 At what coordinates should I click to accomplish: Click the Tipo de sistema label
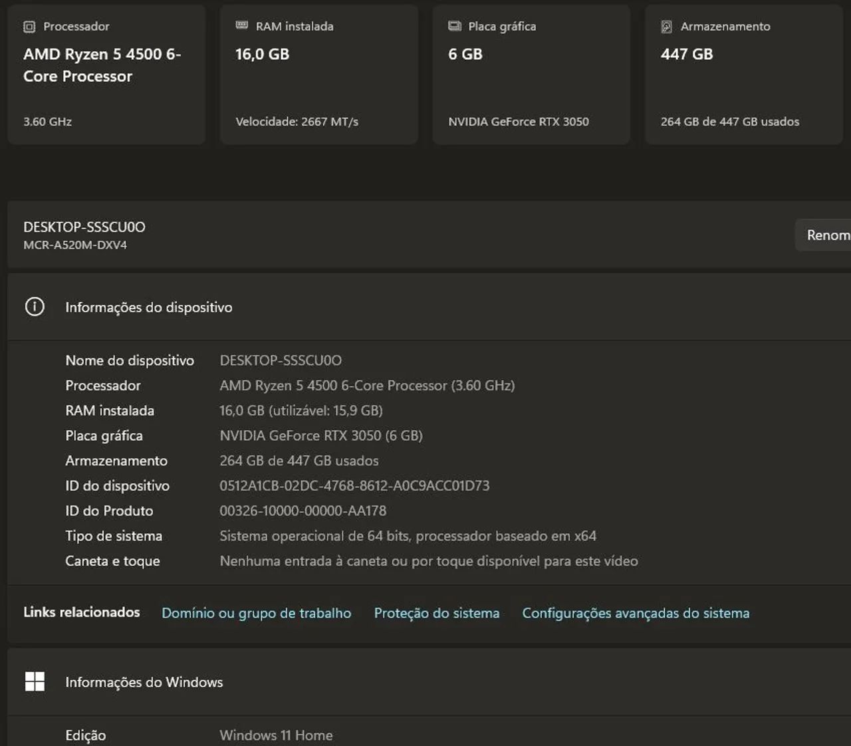click(114, 536)
